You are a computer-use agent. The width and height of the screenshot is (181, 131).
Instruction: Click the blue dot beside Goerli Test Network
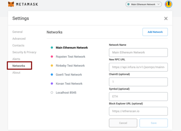(x=52, y=75)
